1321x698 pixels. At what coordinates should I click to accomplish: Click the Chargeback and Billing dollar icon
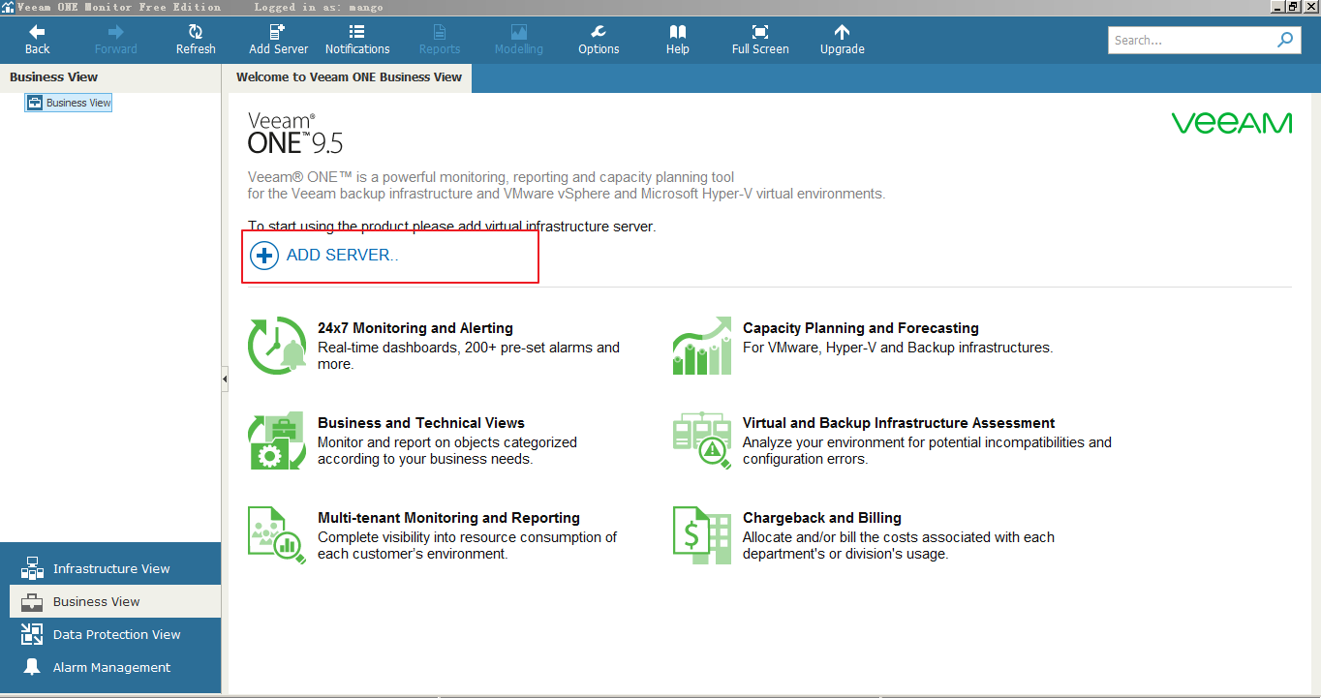pyautogui.click(x=702, y=534)
